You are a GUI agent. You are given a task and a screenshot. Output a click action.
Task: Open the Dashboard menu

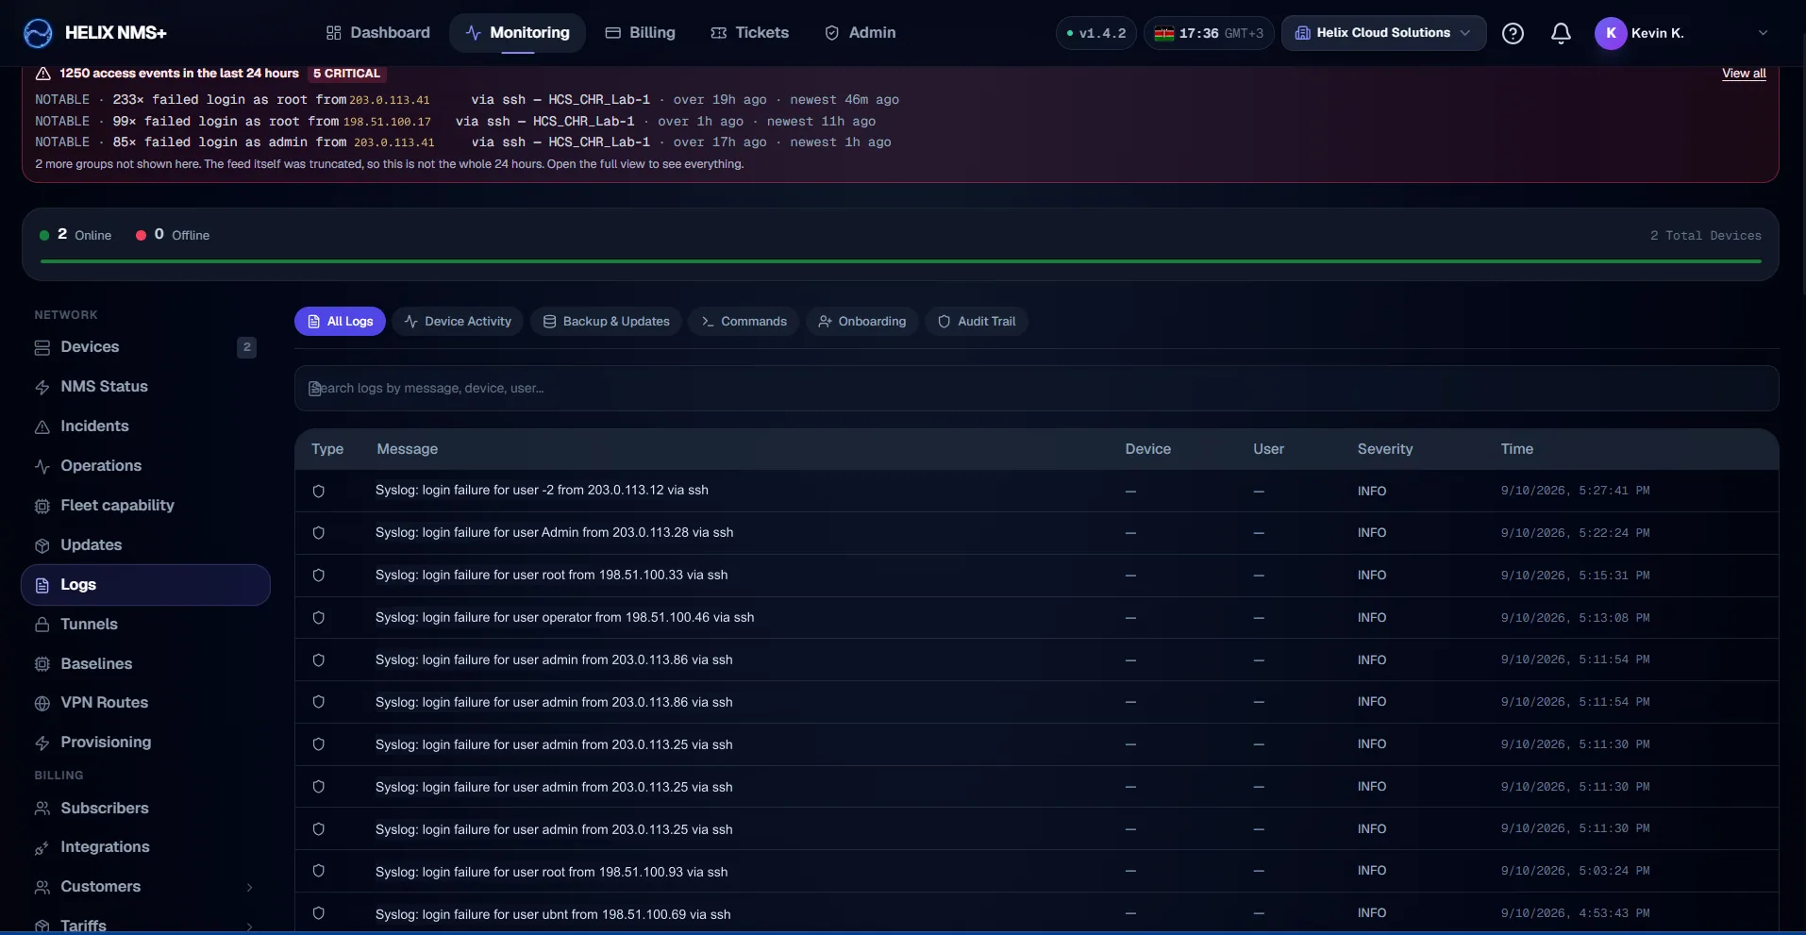pyautogui.click(x=378, y=33)
